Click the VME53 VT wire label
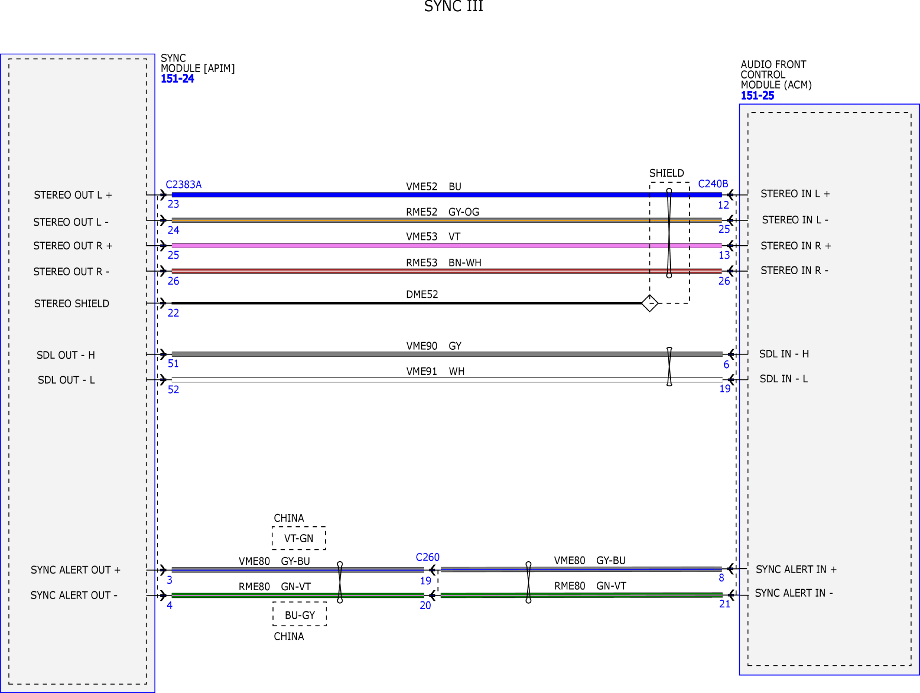Screen dimensions: 920x693 tap(433, 237)
